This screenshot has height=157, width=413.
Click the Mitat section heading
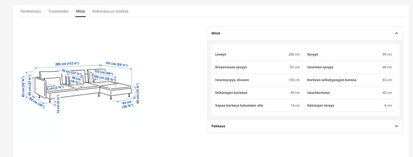[216, 33]
